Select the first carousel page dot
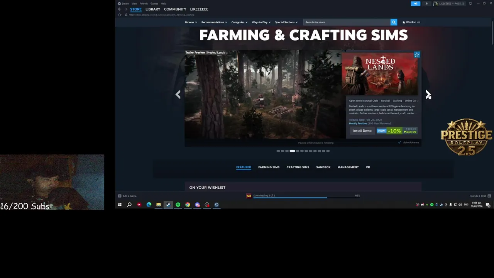 pyautogui.click(x=278, y=151)
